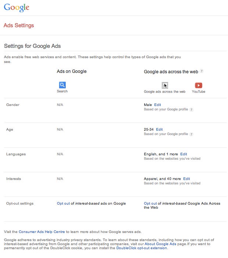Screen dimensions: 228x258
Task: Opt out of interest-based ads on Google
Action: (x=63, y=204)
